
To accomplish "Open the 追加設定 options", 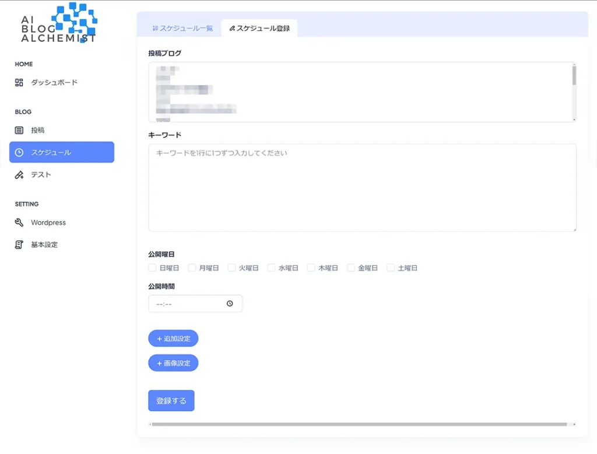I will [x=173, y=338].
